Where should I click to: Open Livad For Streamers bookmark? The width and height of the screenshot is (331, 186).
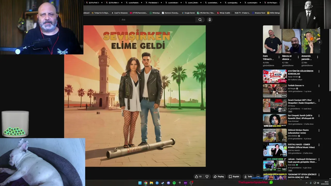pyautogui.click(x=119, y=13)
